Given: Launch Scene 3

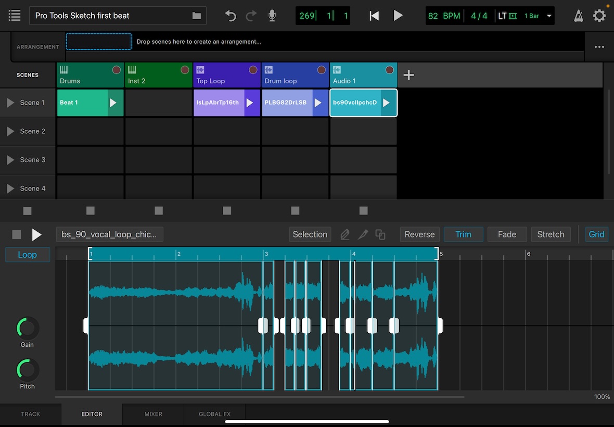Looking at the screenshot, I should (10, 160).
